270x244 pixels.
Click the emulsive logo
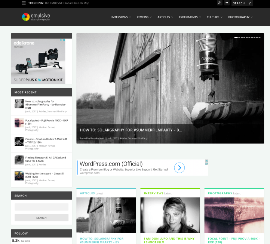pyautogui.click(x=36, y=17)
